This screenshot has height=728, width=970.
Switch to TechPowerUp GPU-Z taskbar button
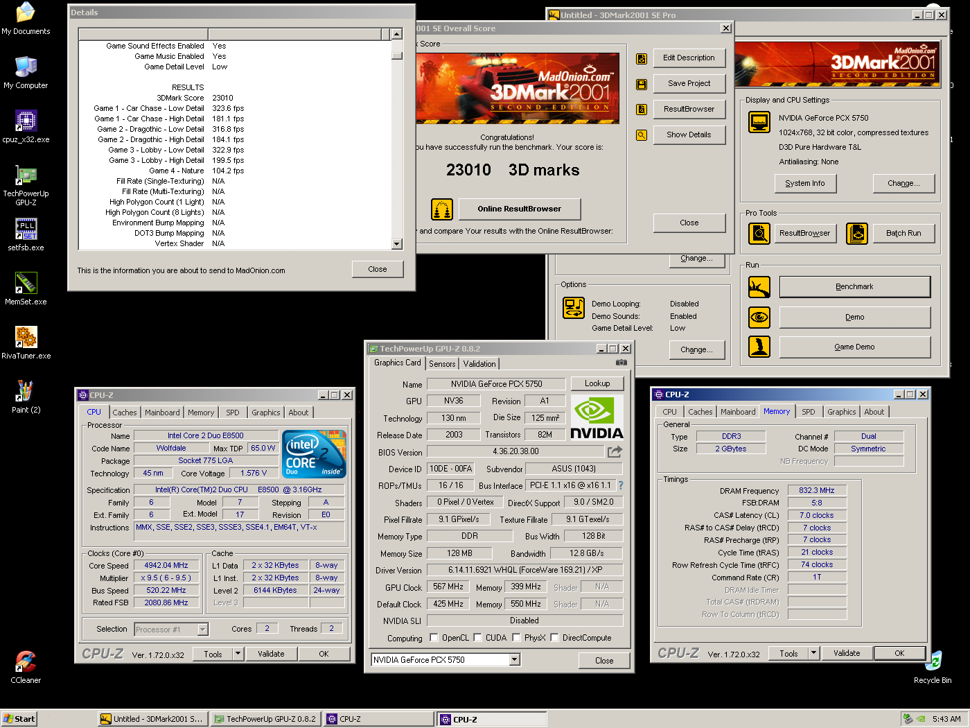tap(265, 719)
